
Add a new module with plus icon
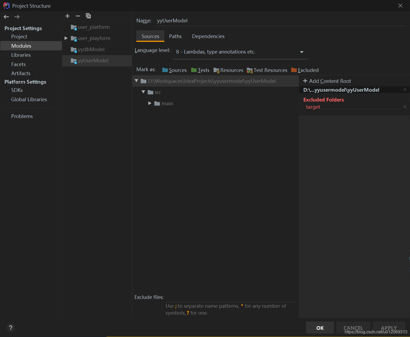click(x=67, y=16)
